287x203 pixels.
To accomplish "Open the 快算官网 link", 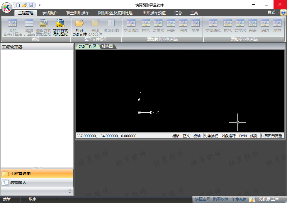I will pyautogui.click(x=203, y=199).
